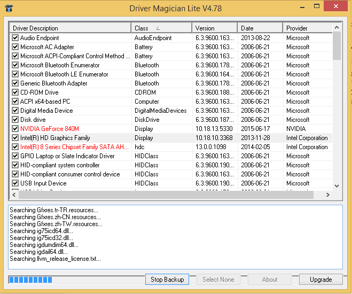Click the vertical scrollbar thumb of driver list
Screen dimensions: 352x294
coord(337,45)
